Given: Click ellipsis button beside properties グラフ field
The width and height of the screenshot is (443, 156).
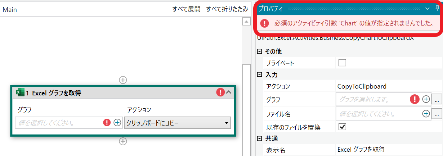Looking at the screenshot, I should point(437,99).
